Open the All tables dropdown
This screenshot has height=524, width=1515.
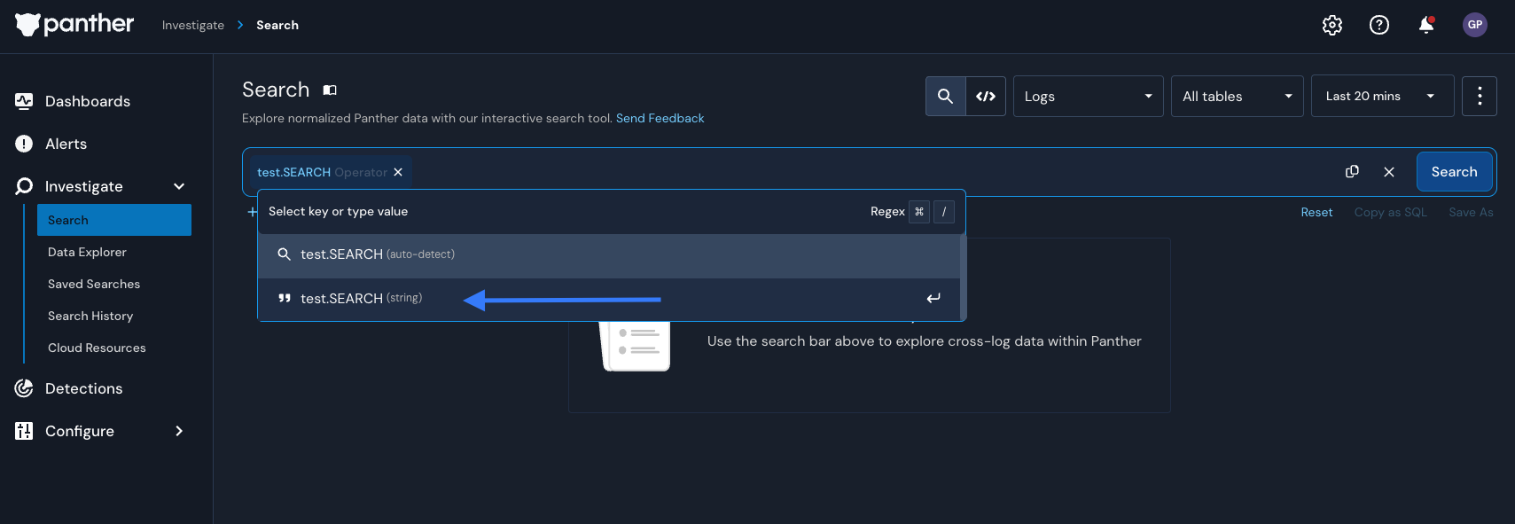pos(1237,96)
